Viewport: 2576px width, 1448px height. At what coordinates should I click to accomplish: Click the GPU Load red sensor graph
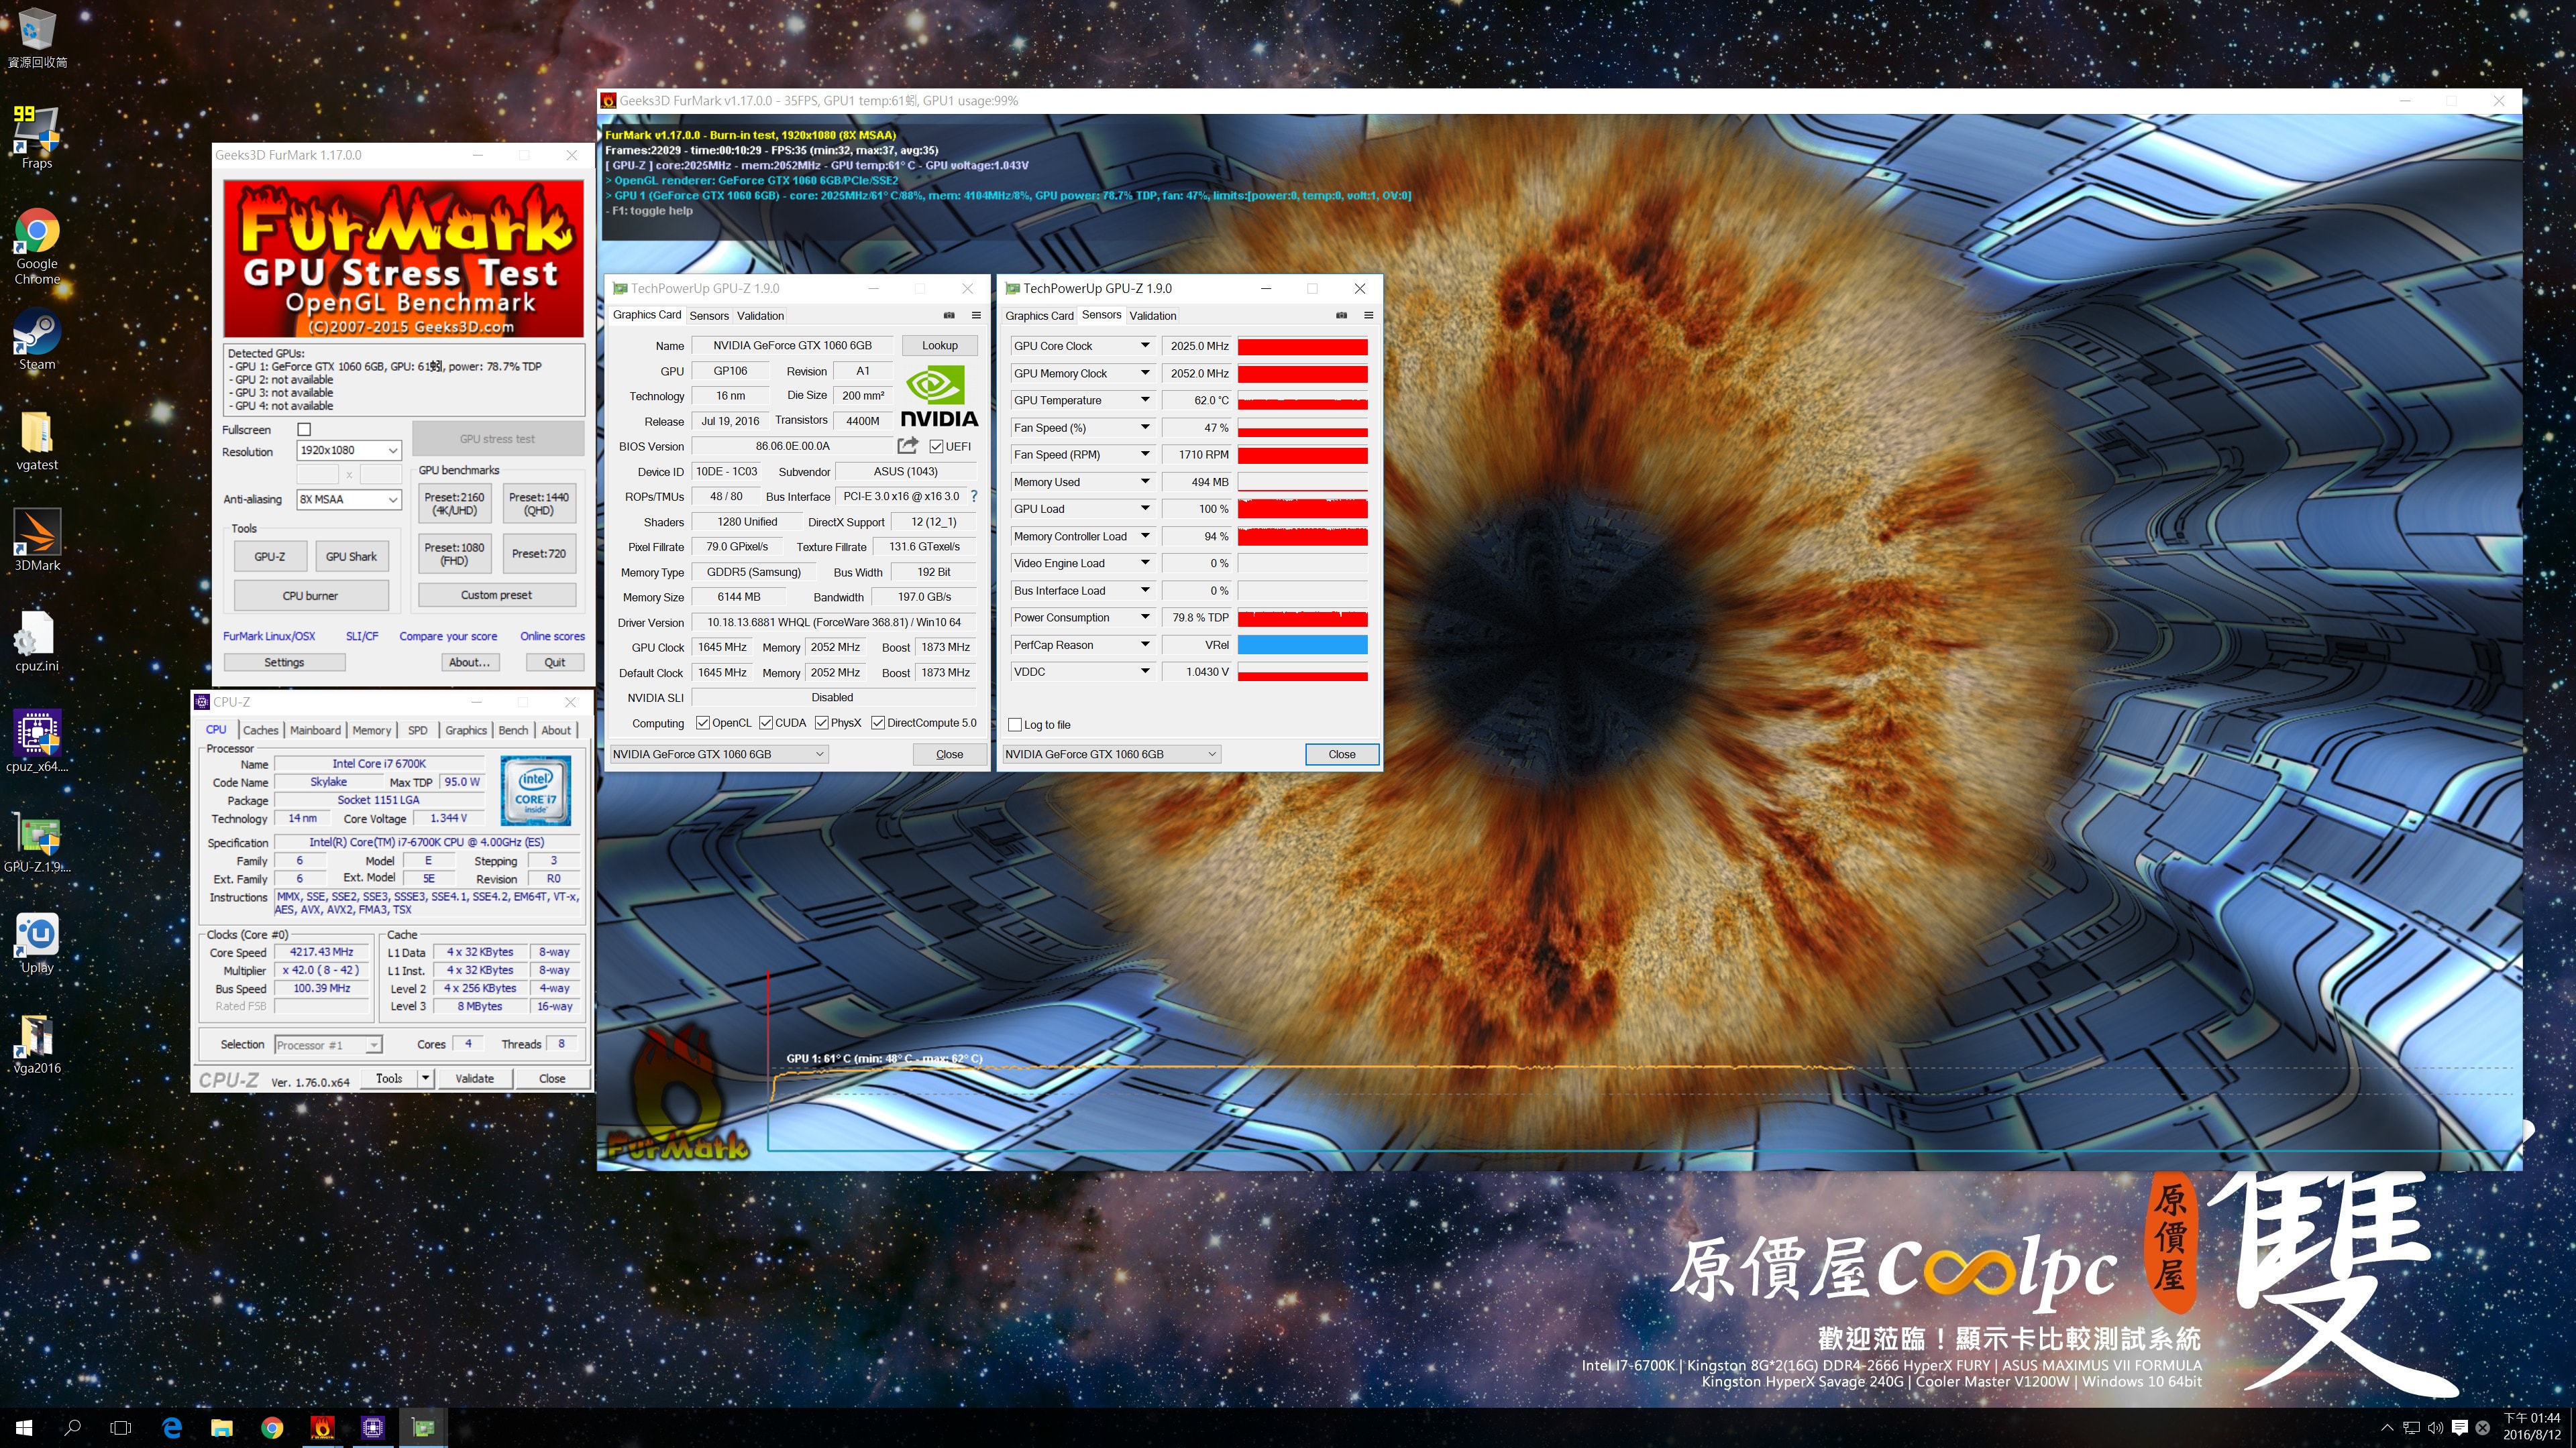(x=1302, y=509)
